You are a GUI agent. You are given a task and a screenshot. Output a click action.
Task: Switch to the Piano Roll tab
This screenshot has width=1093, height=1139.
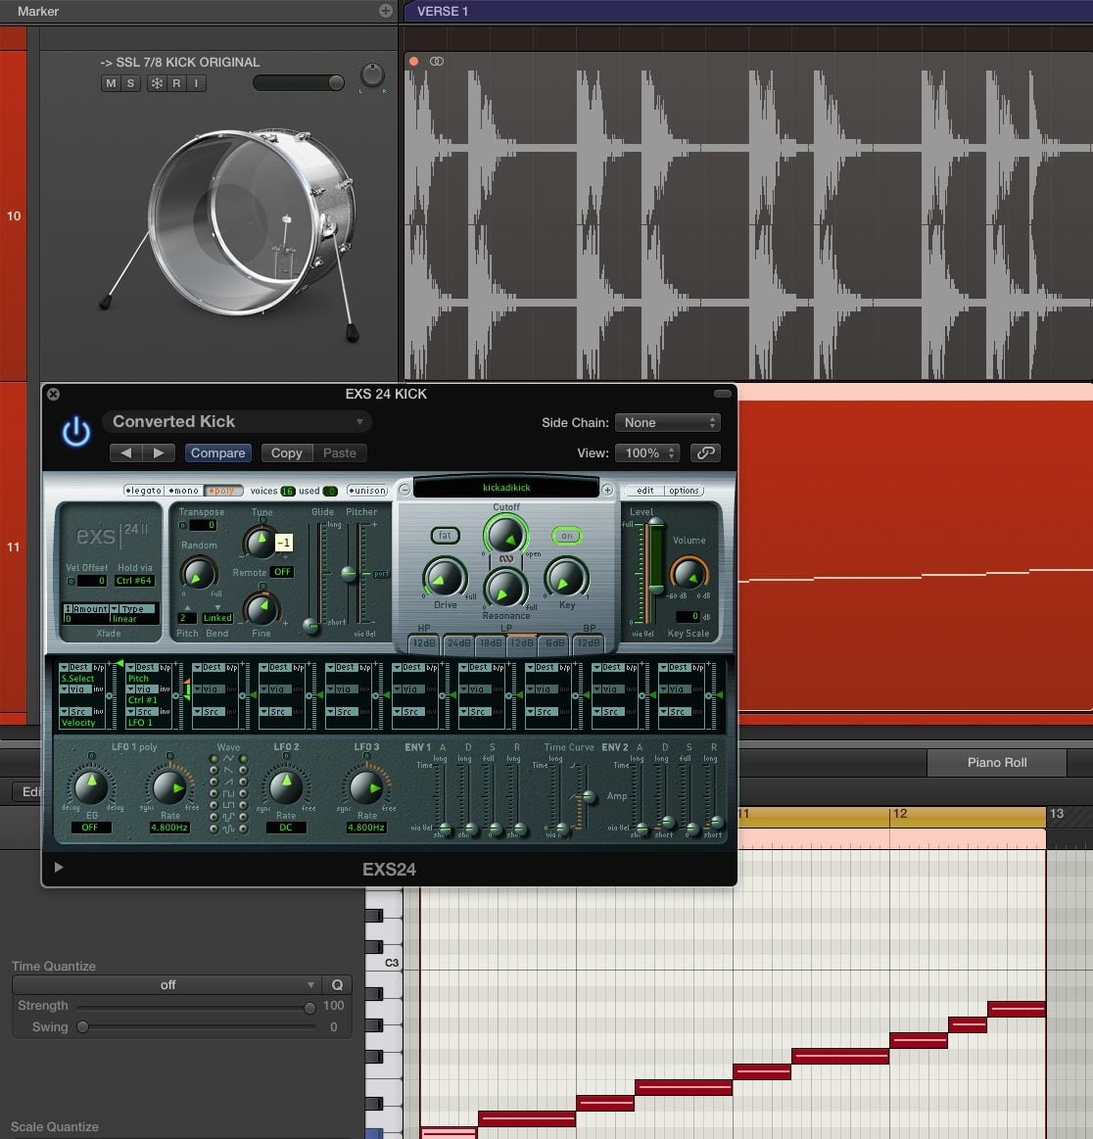996,763
